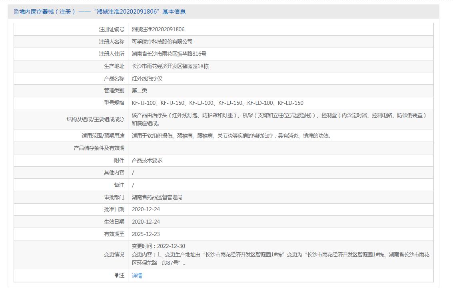The image size is (453, 294).
Task: Click the registrant name 可孚医疗科技股份有限公司
Action: click(162, 42)
